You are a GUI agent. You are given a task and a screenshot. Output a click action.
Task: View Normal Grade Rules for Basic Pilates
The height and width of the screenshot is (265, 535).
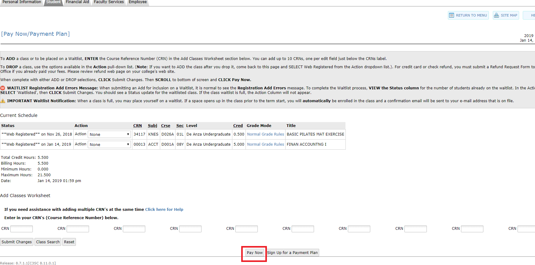click(265, 134)
